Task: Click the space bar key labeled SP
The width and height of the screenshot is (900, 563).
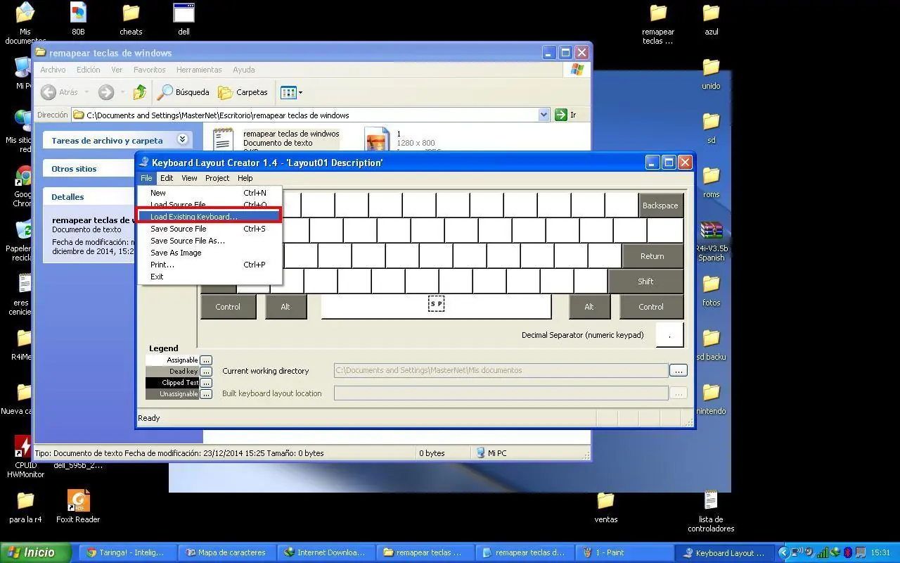Action: click(436, 307)
